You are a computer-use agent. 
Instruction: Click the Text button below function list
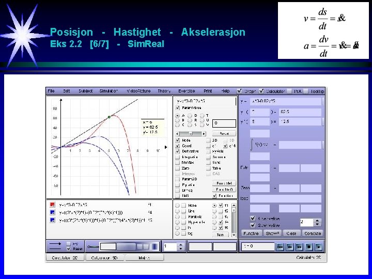point(220,235)
